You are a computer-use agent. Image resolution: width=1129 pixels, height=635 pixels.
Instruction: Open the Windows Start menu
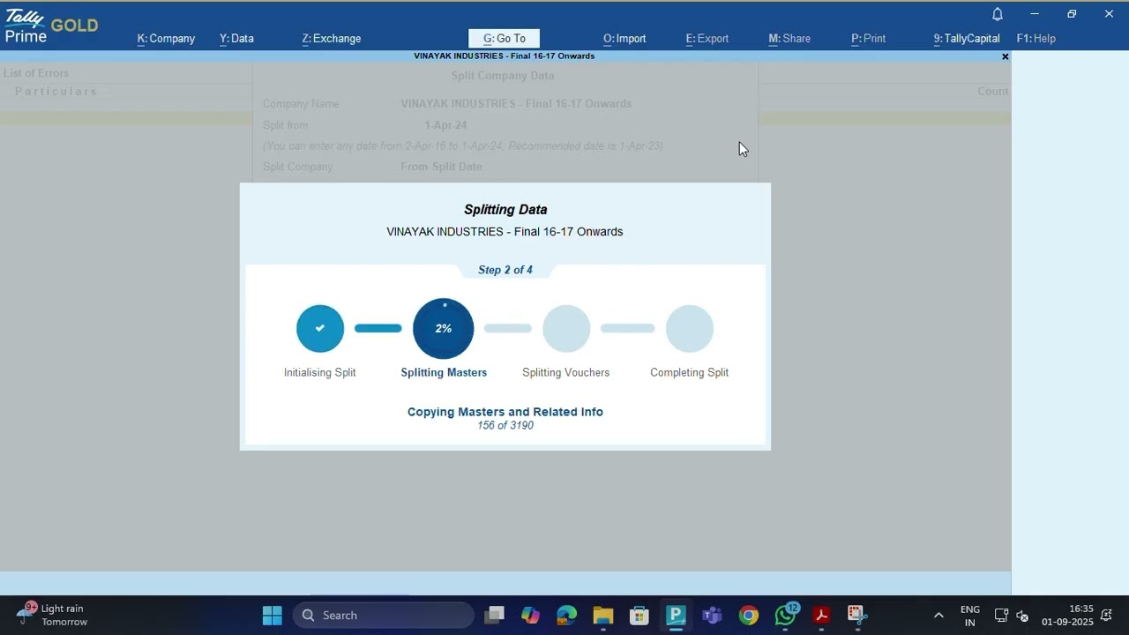[x=273, y=616]
